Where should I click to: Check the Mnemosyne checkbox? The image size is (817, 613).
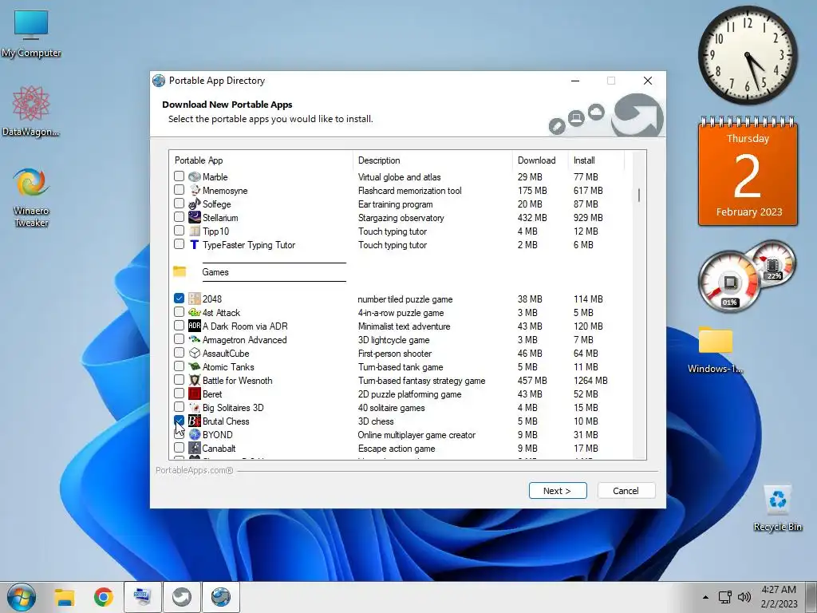point(179,190)
